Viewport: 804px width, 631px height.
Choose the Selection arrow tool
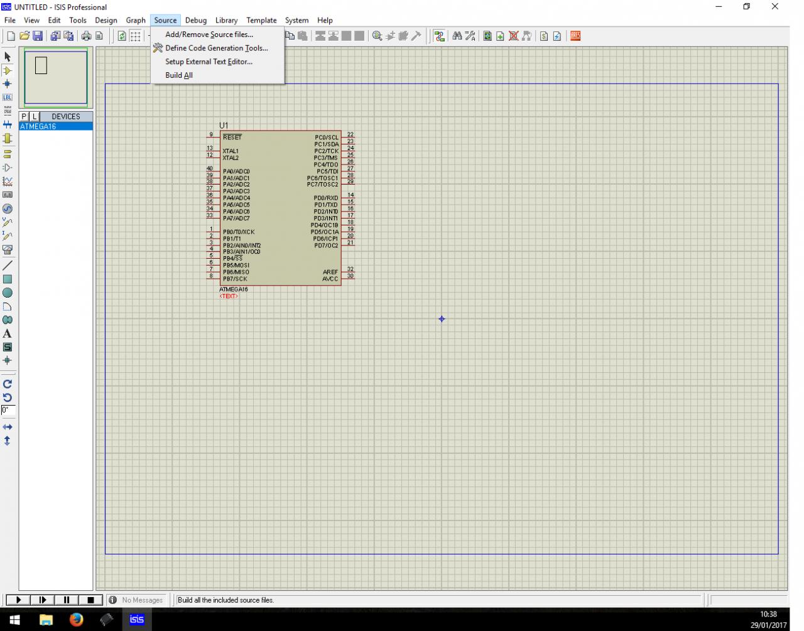point(8,57)
